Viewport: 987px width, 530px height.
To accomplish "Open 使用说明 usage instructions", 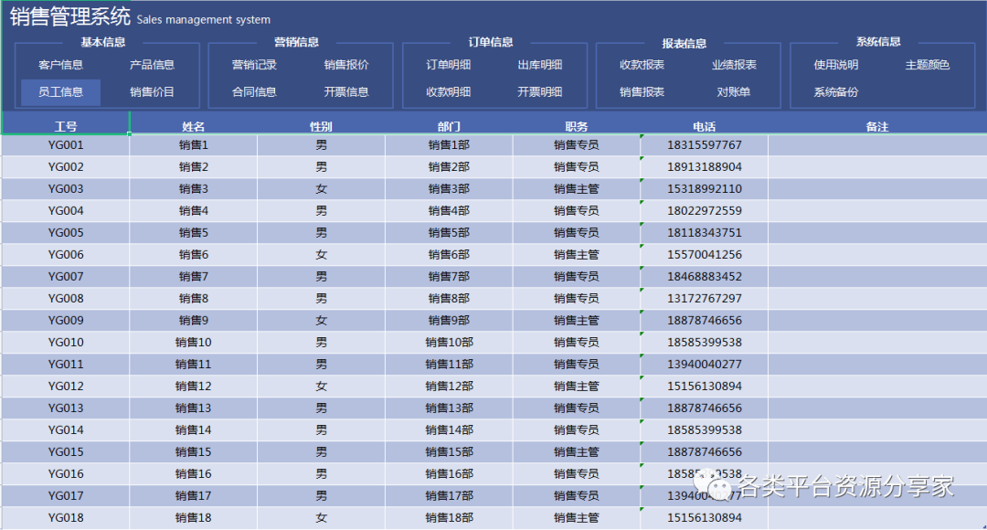I will [836, 65].
